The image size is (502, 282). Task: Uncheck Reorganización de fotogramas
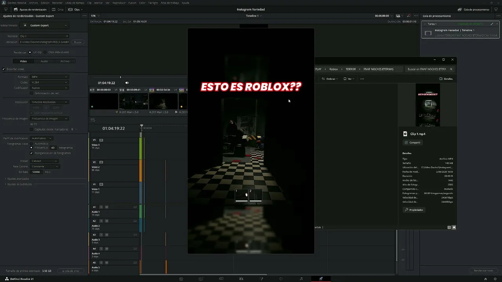point(32,153)
